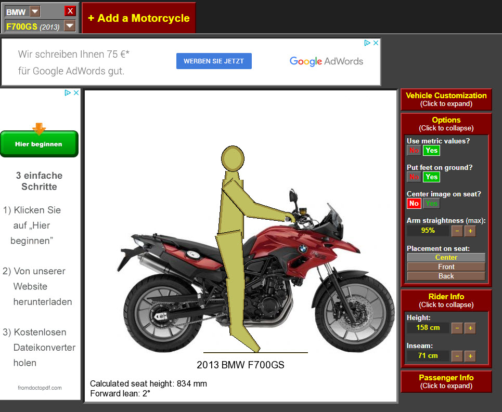The image size is (502, 412).
Task: Open the BMW brand dropdown arrow
Action: coord(34,11)
